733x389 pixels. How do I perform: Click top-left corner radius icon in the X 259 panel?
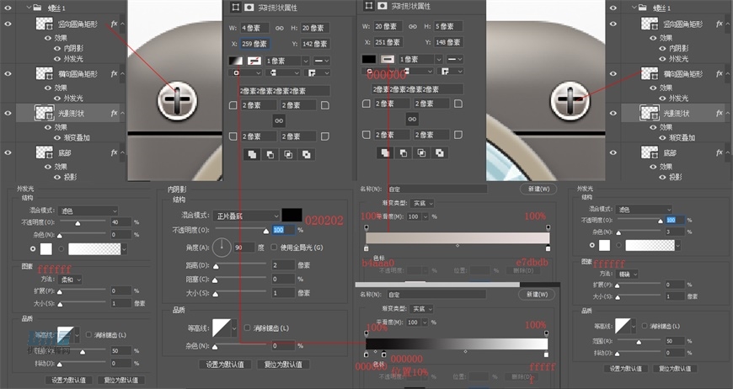click(233, 105)
